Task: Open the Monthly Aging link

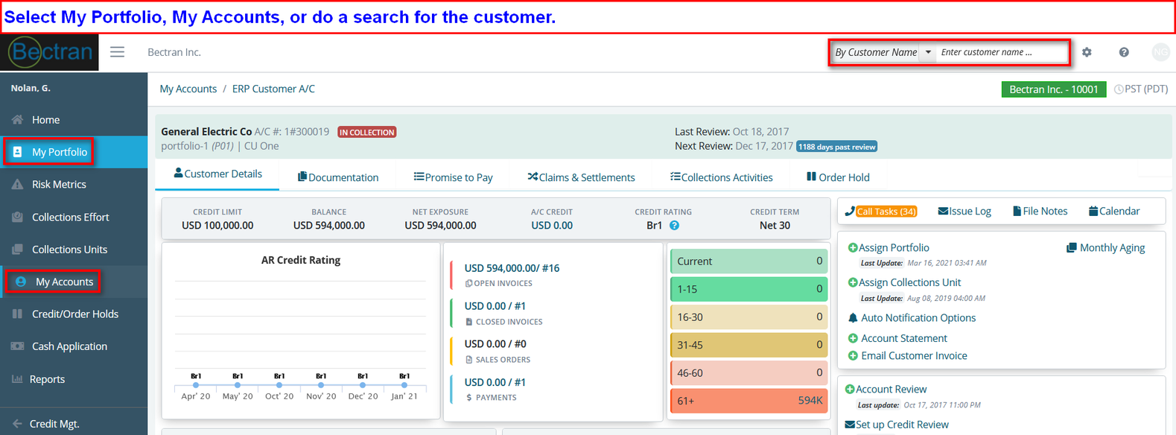Action: tap(1112, 248)
